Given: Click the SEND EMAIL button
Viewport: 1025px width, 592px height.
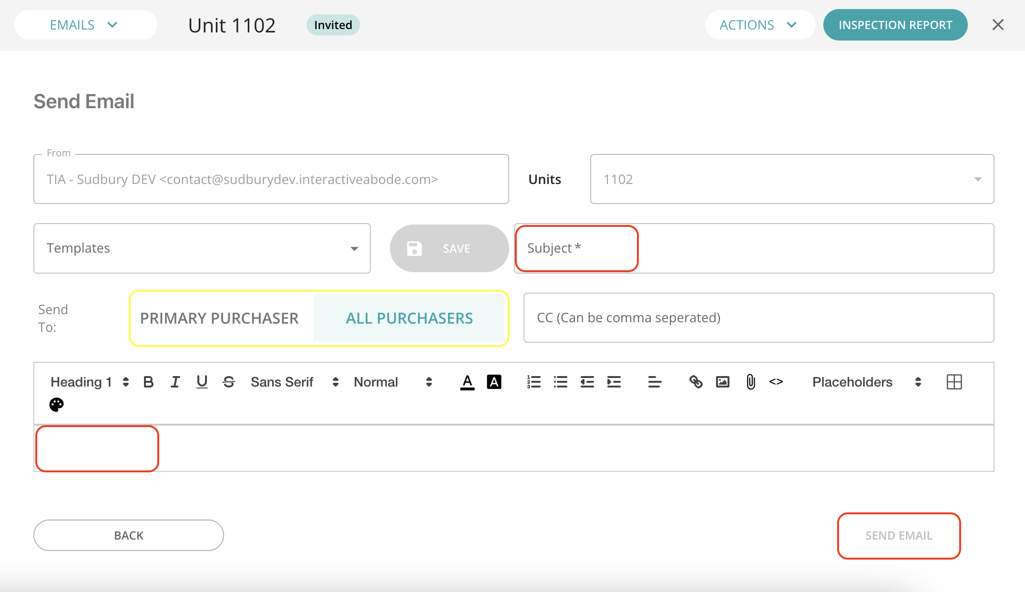Looking at the screenshot, I should (x=899, y=535).
